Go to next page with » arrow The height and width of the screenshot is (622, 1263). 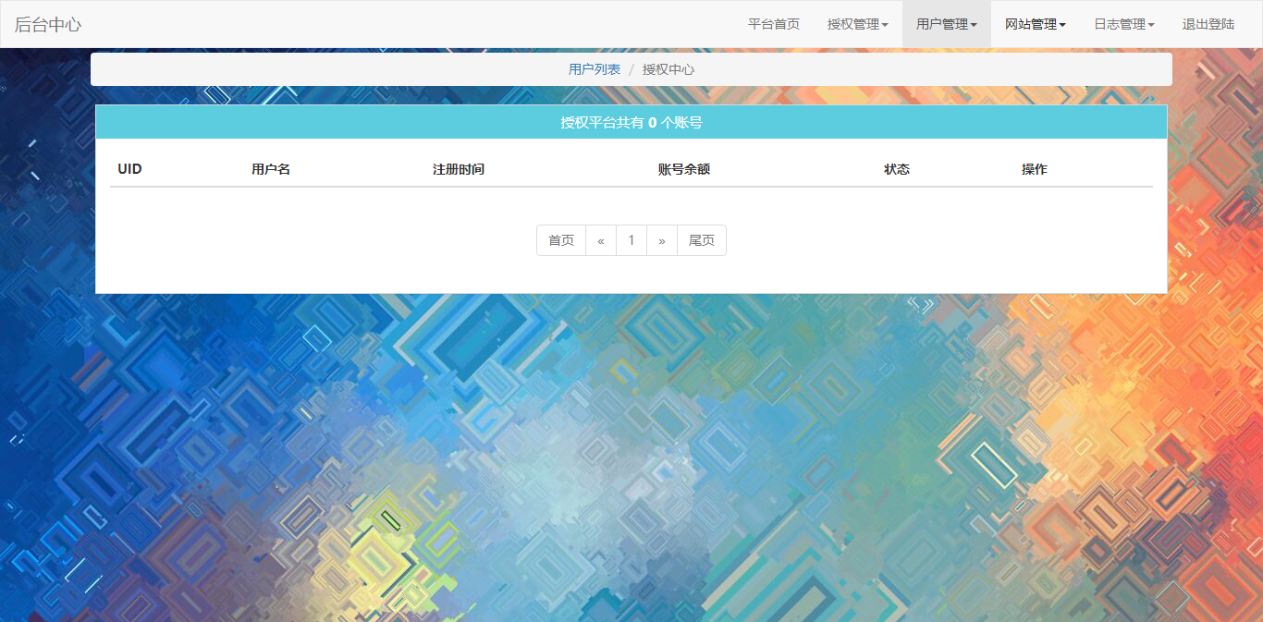tap(662, 240)
